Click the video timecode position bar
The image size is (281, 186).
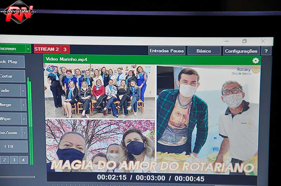coord(151,178)
